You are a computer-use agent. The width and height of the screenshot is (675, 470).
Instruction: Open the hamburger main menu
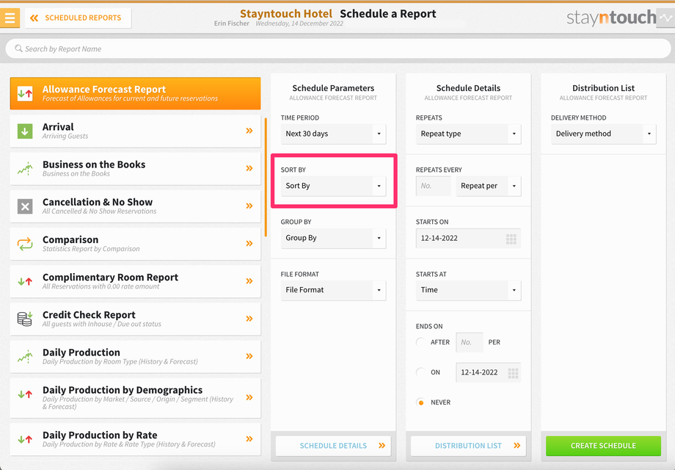(x=10, y=18)
